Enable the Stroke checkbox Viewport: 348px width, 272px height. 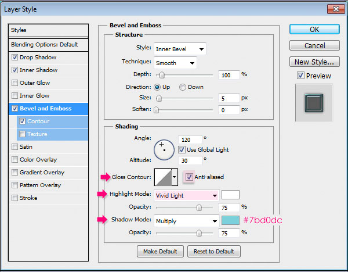[x=14, y=198]
